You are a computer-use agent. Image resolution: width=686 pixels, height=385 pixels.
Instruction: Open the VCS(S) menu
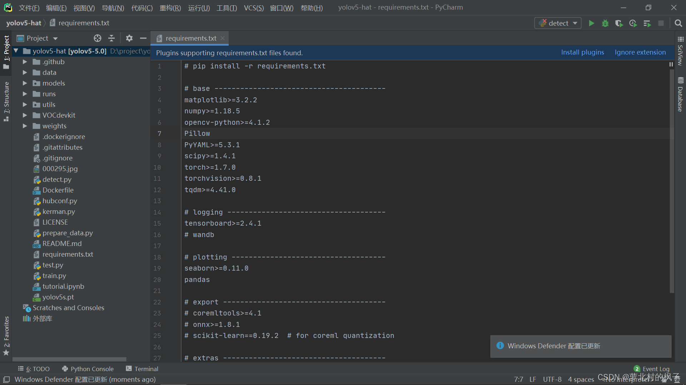tap(254, 7)
